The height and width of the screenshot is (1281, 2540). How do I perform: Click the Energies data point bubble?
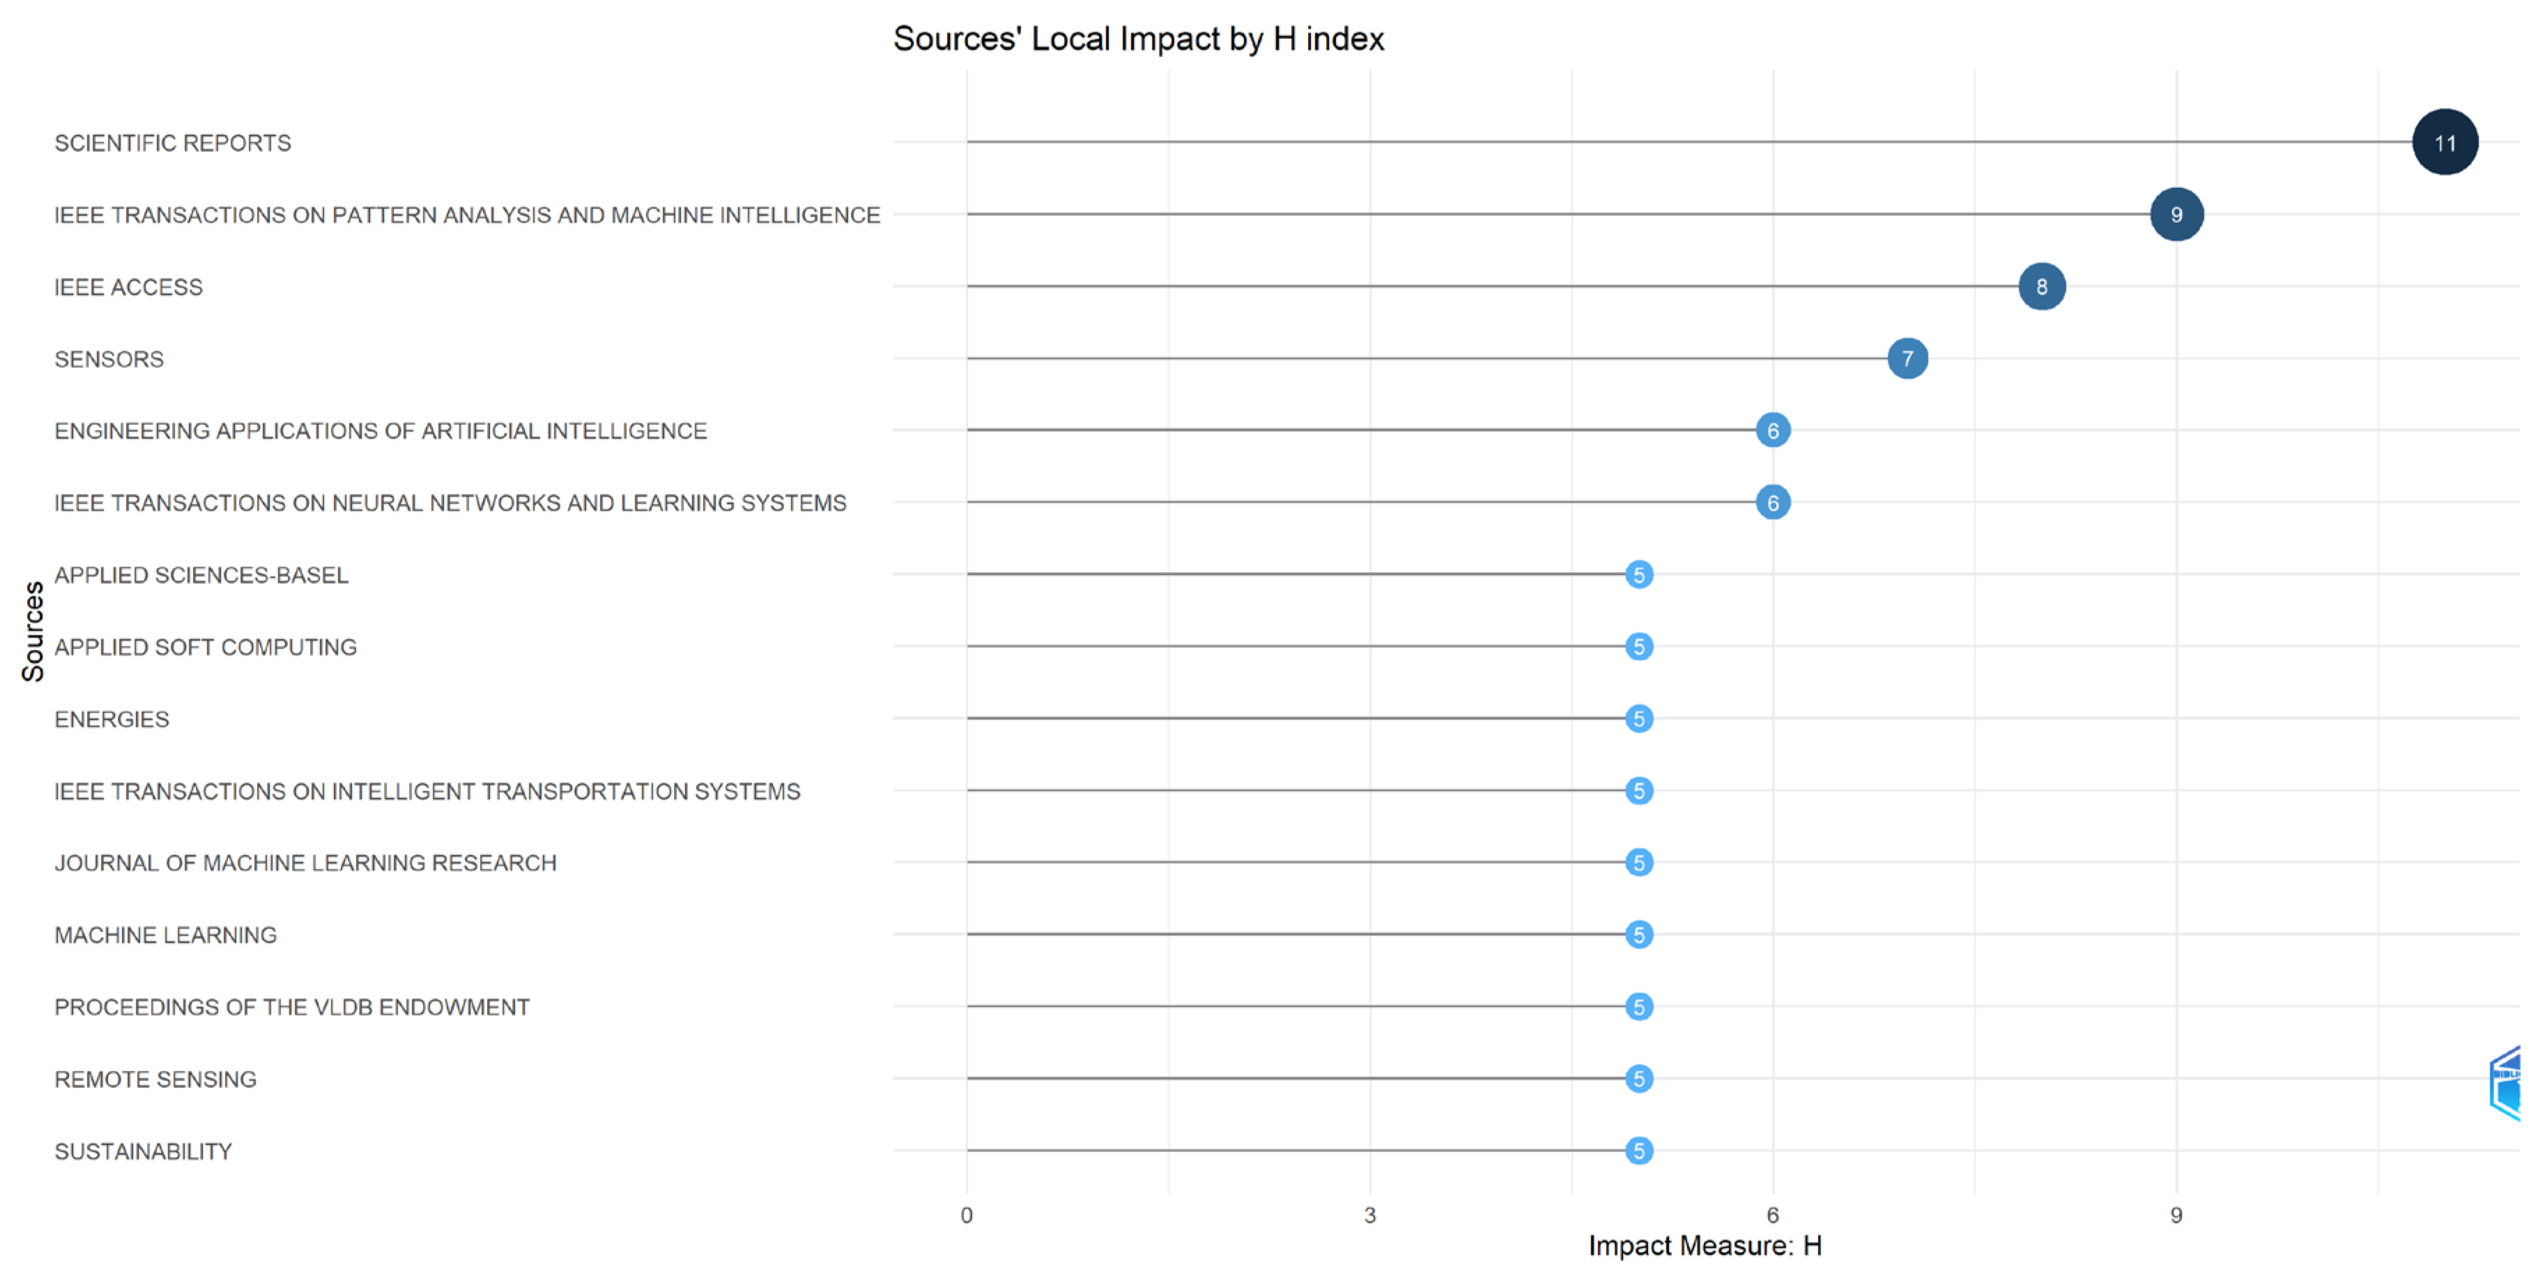[1639, 718]
